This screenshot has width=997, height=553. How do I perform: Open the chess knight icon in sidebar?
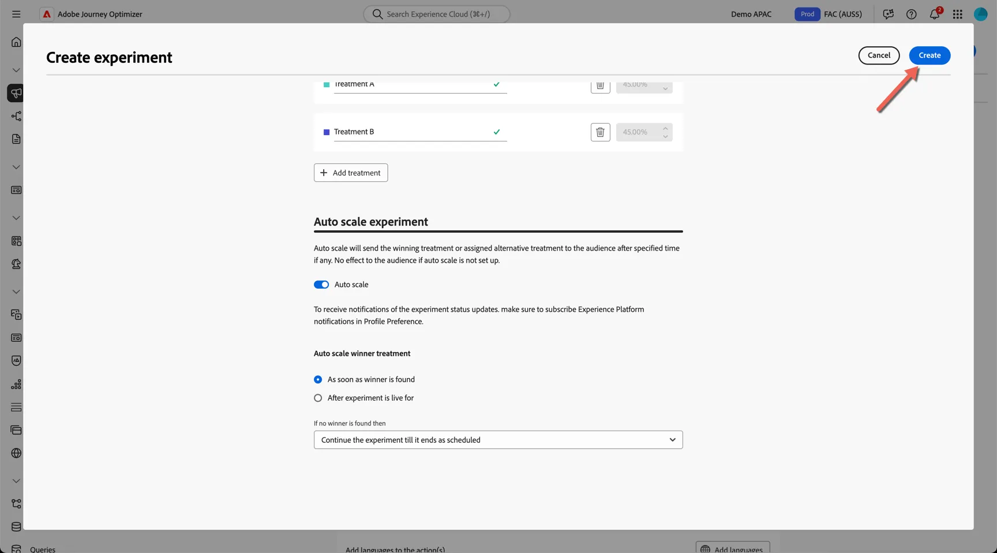[x=16, y=264]
